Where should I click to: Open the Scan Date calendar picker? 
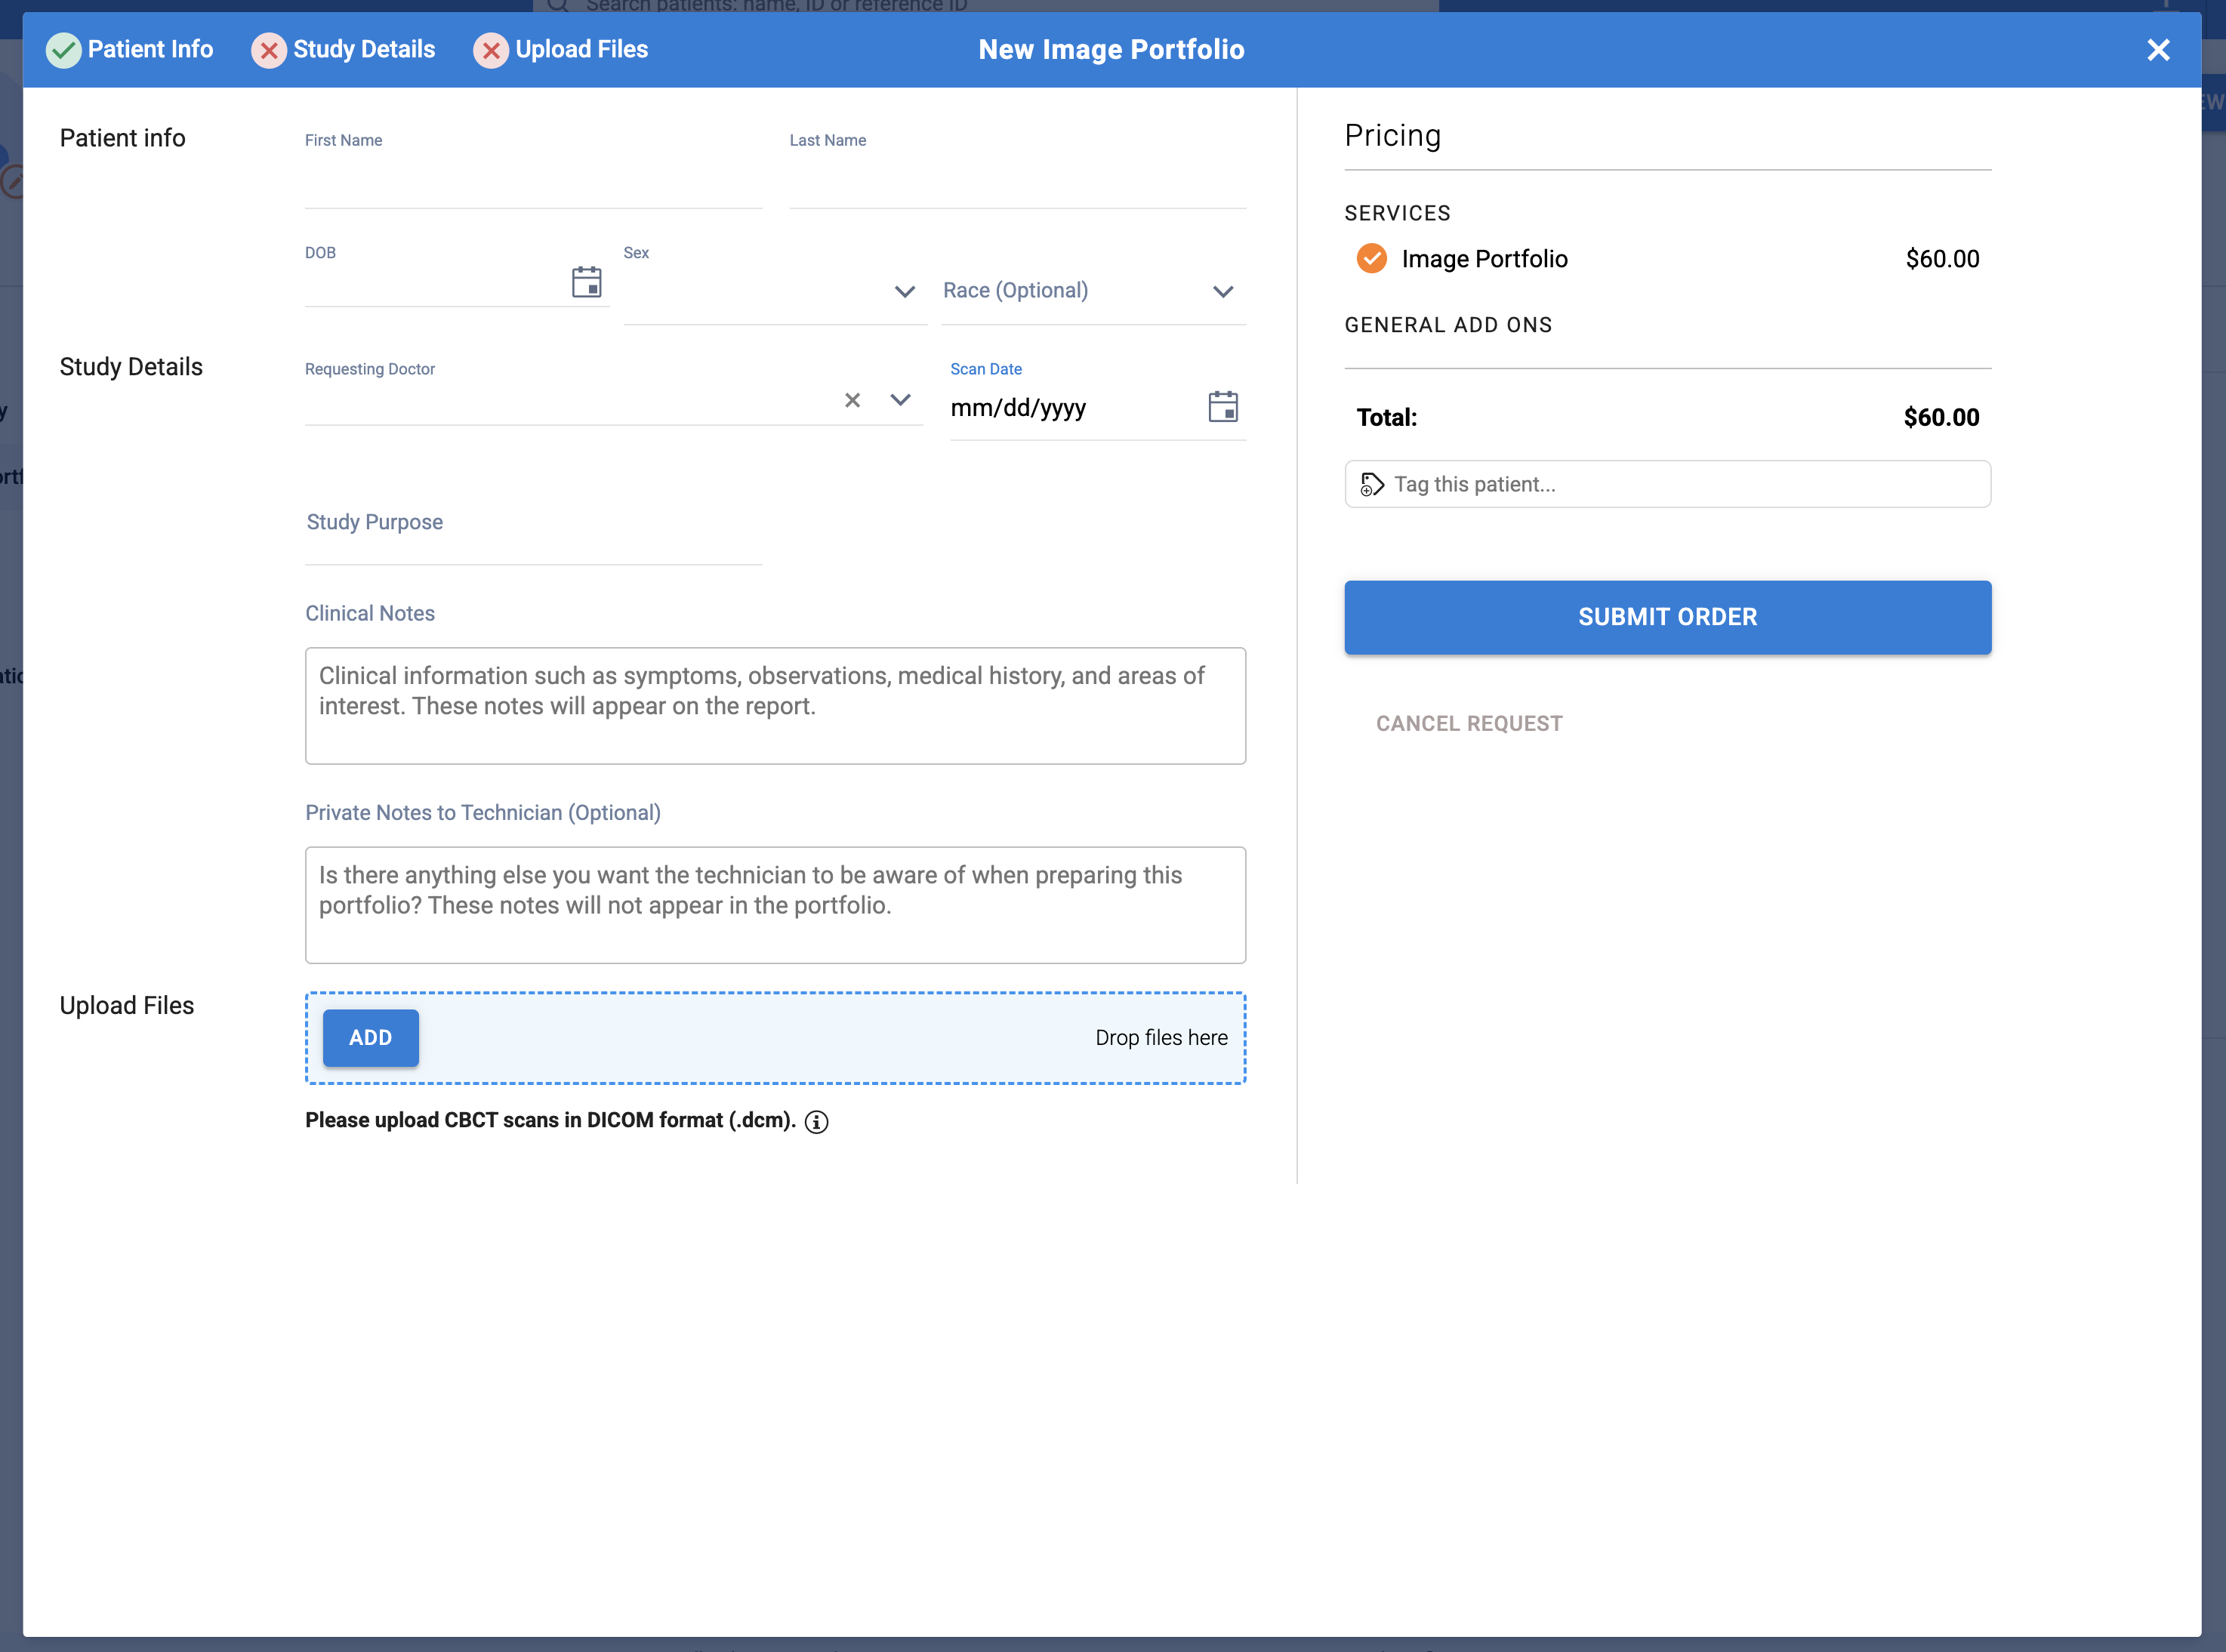(1223, 406)
